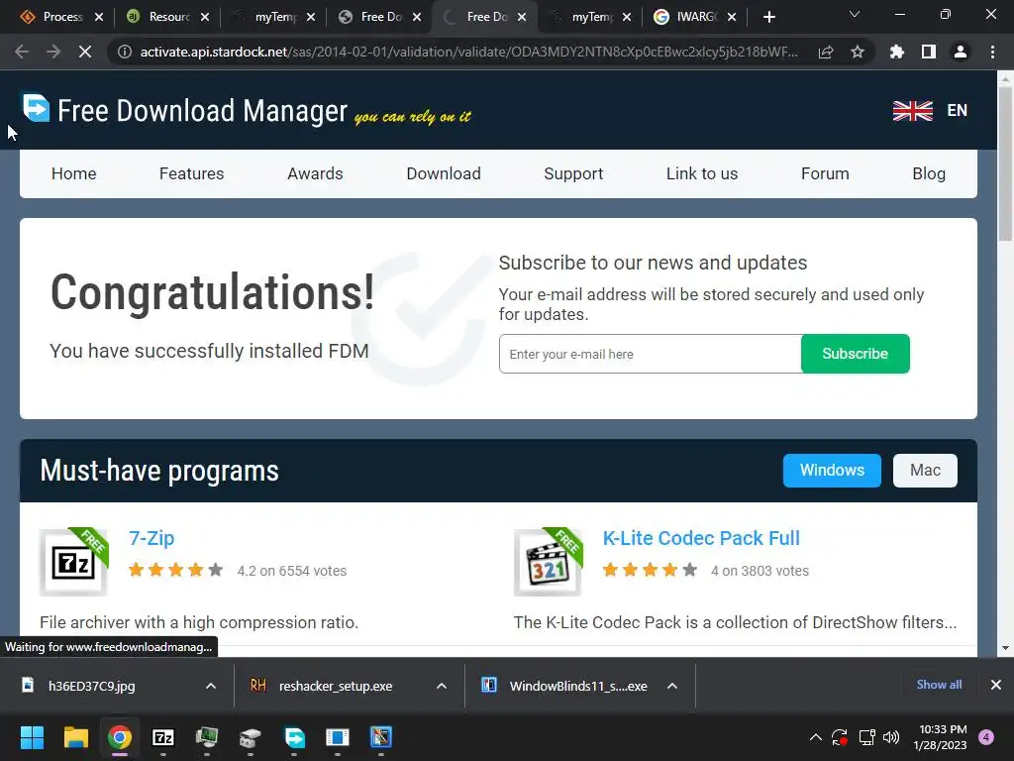This screenshot has width=1014, height=761.
Task: Close the Process tab
Action: point(99,17)
